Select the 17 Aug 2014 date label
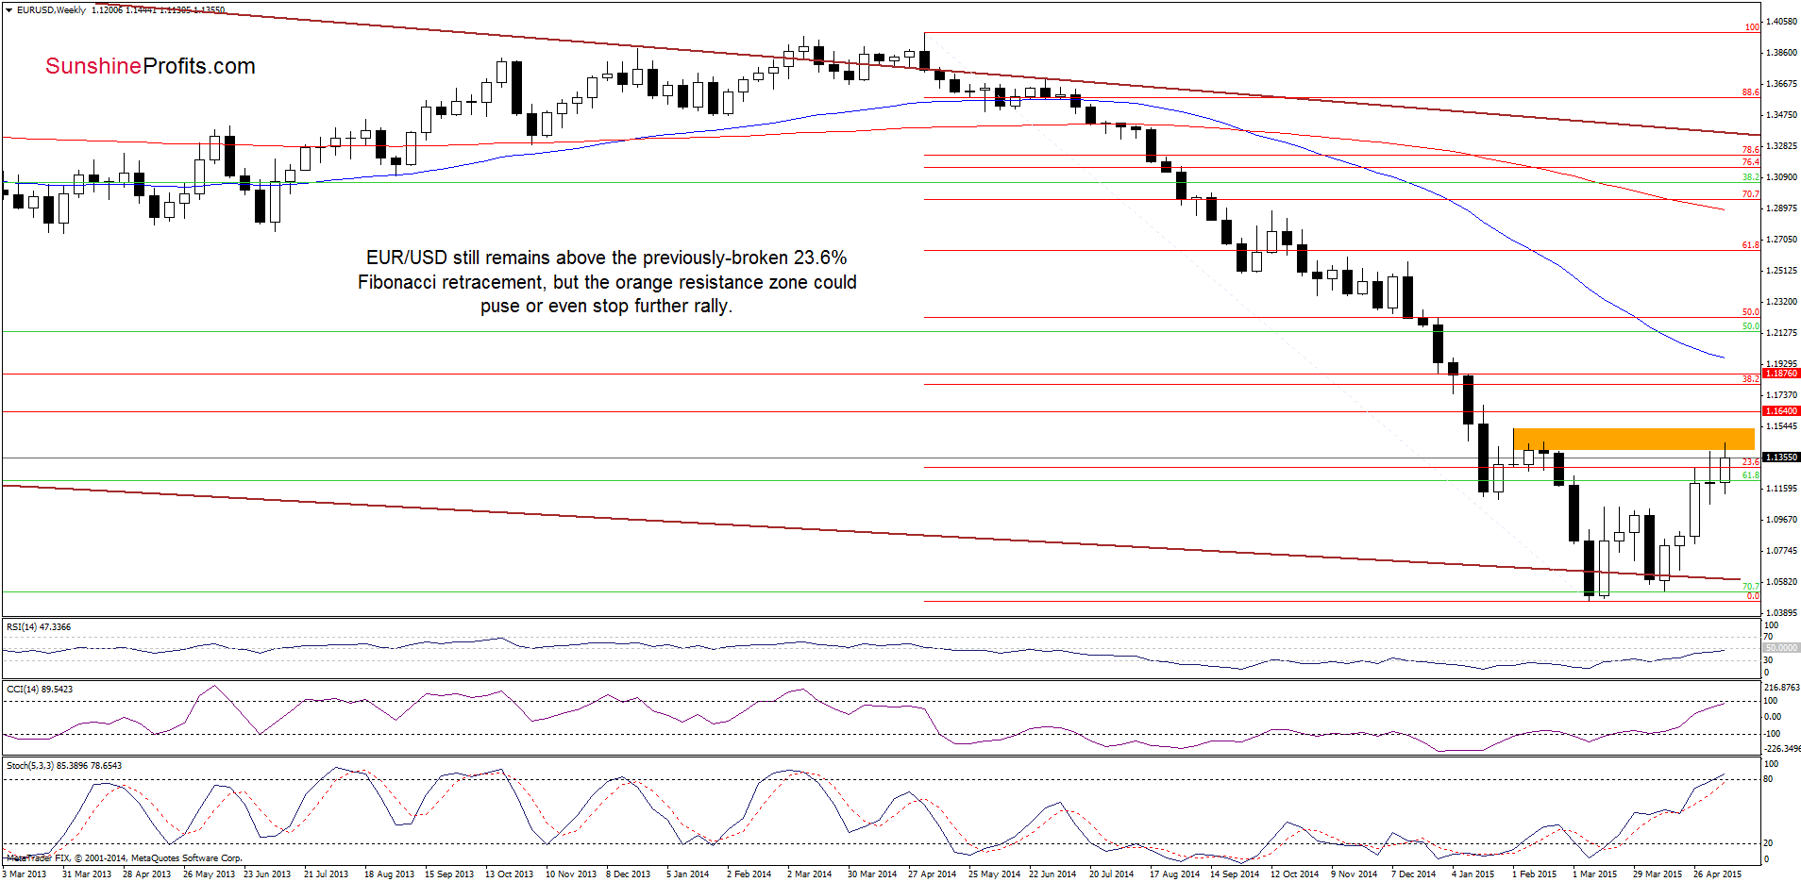The image size is (1801, 882). click(1174, 874)
